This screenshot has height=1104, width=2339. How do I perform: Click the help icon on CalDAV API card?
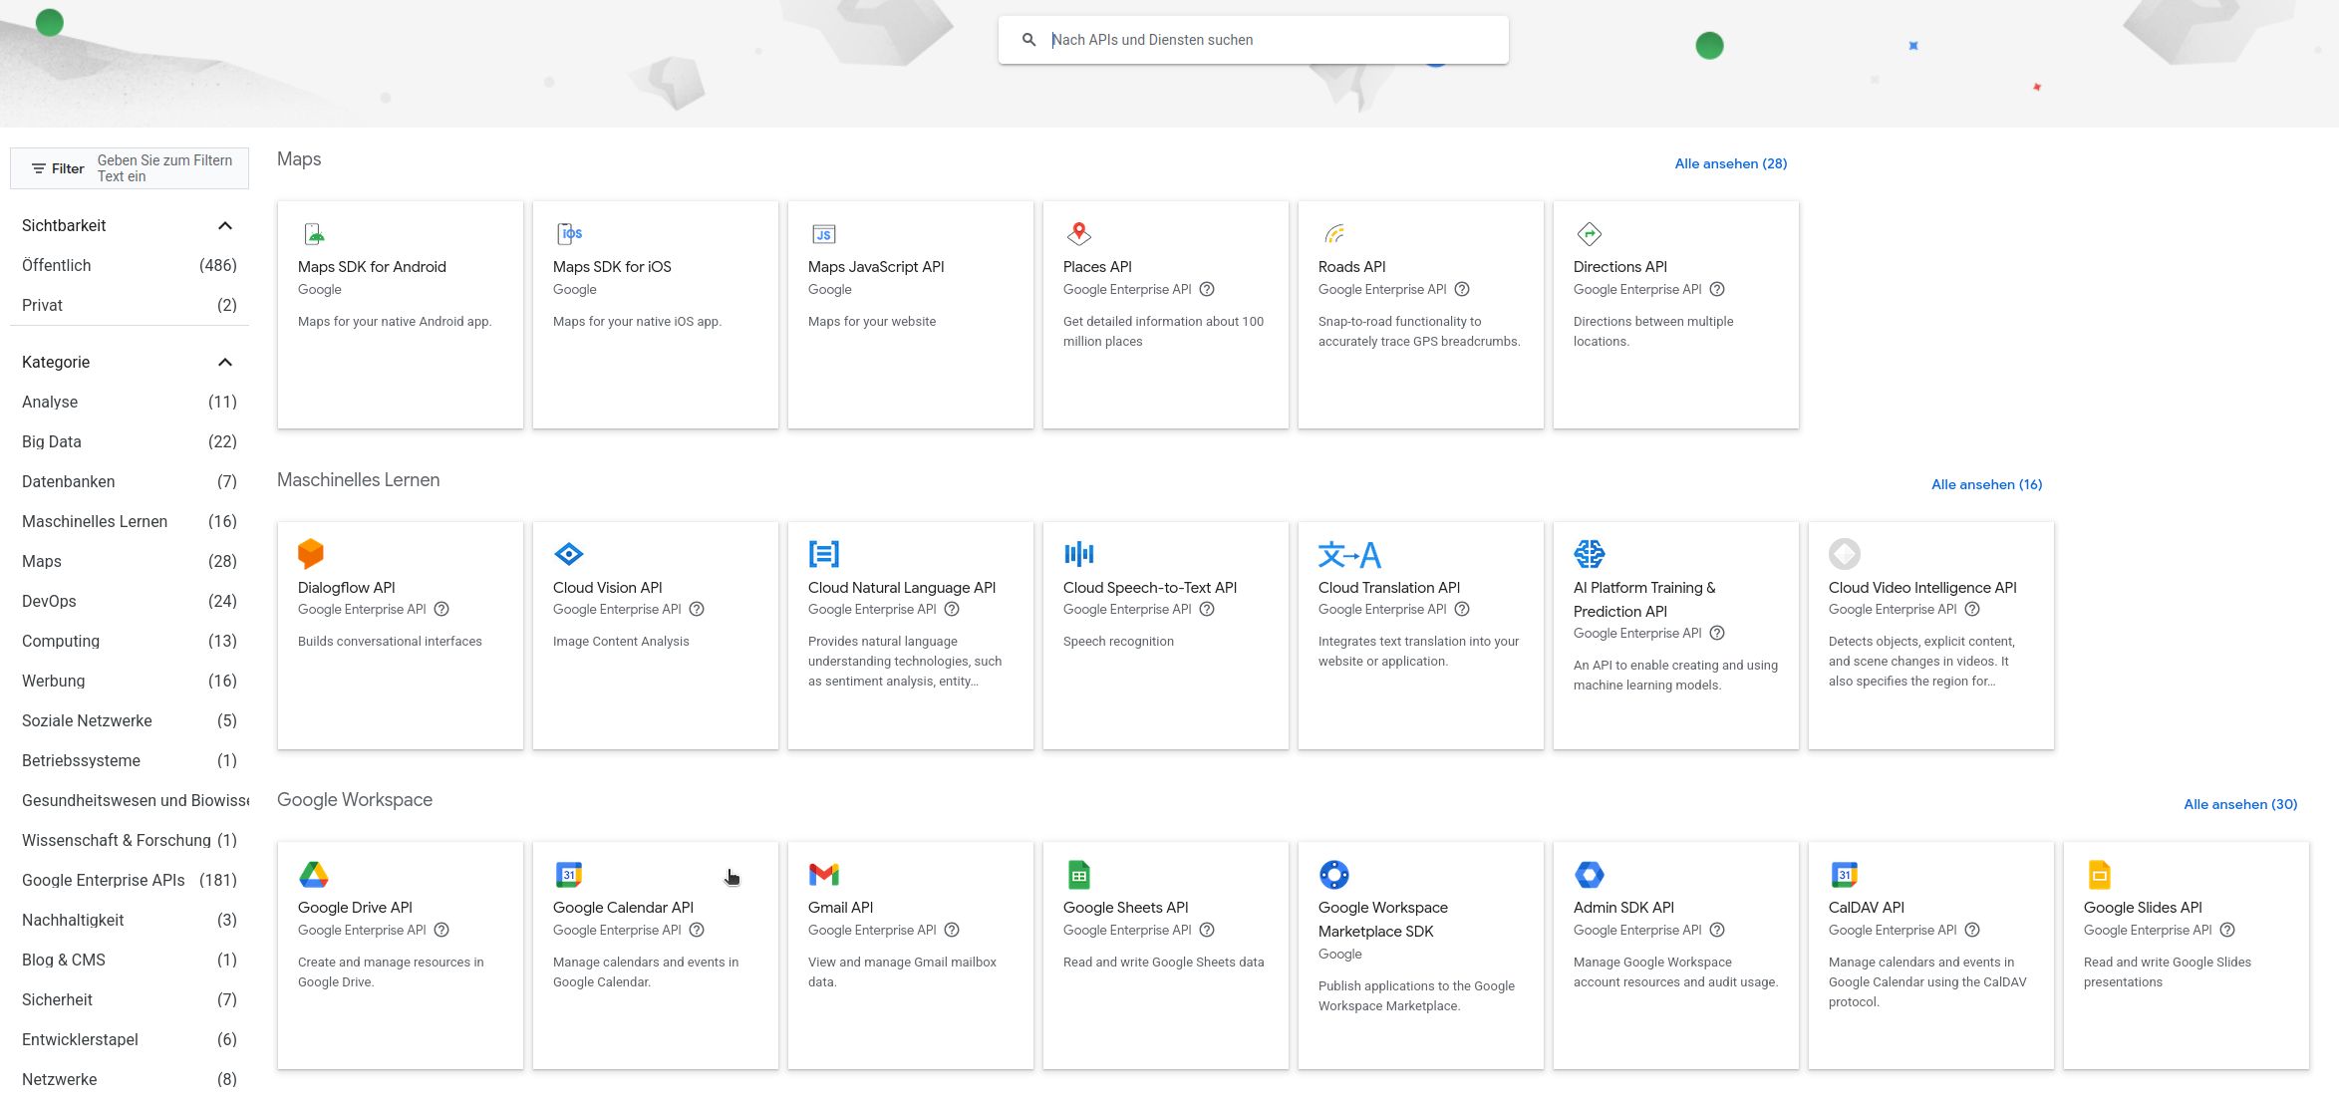[1972, 930]
